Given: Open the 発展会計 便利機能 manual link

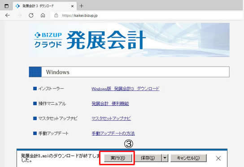Looking at the screenshot, I should 110,104.
